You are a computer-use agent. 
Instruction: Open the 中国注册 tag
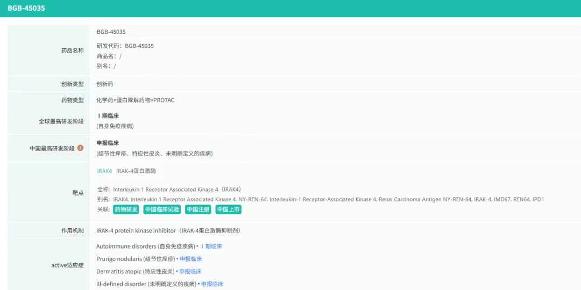pyautogui.click(x=198, y=209)
